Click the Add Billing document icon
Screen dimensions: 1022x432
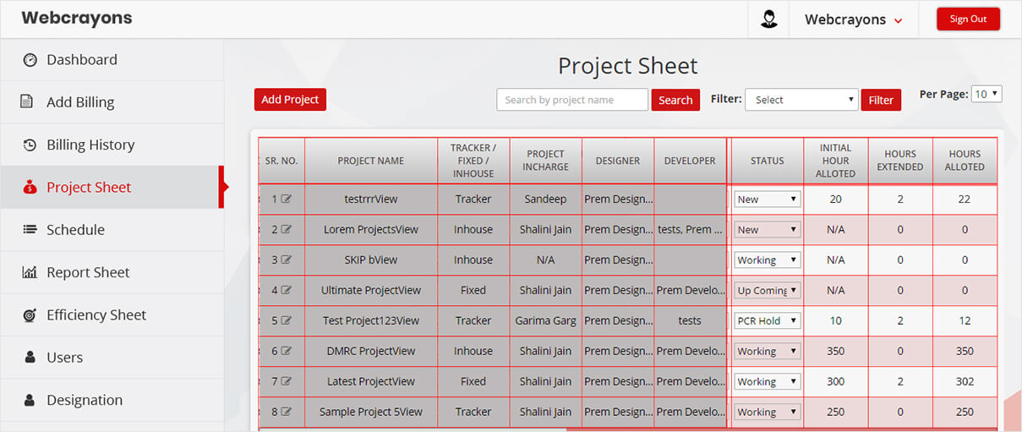click(x=28, y=102)
